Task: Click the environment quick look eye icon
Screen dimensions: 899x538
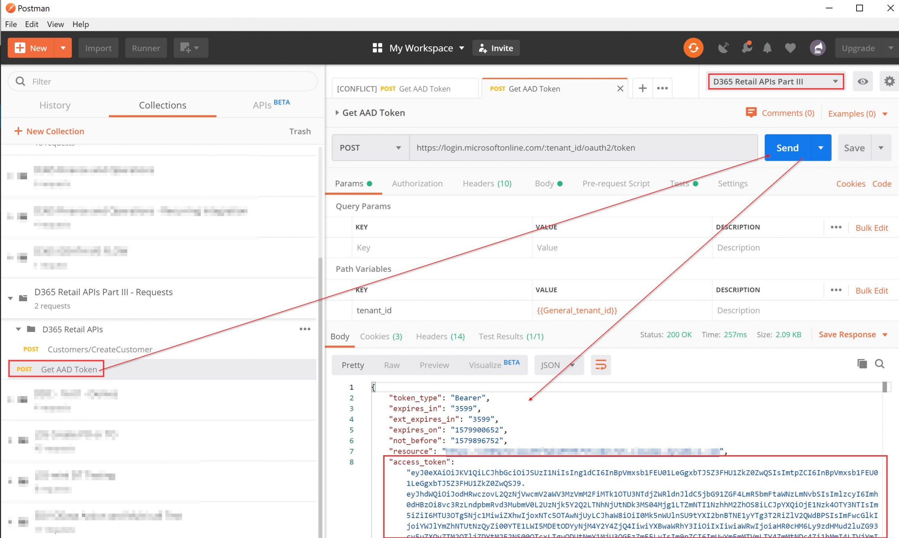Action: (x=862, y=81)
